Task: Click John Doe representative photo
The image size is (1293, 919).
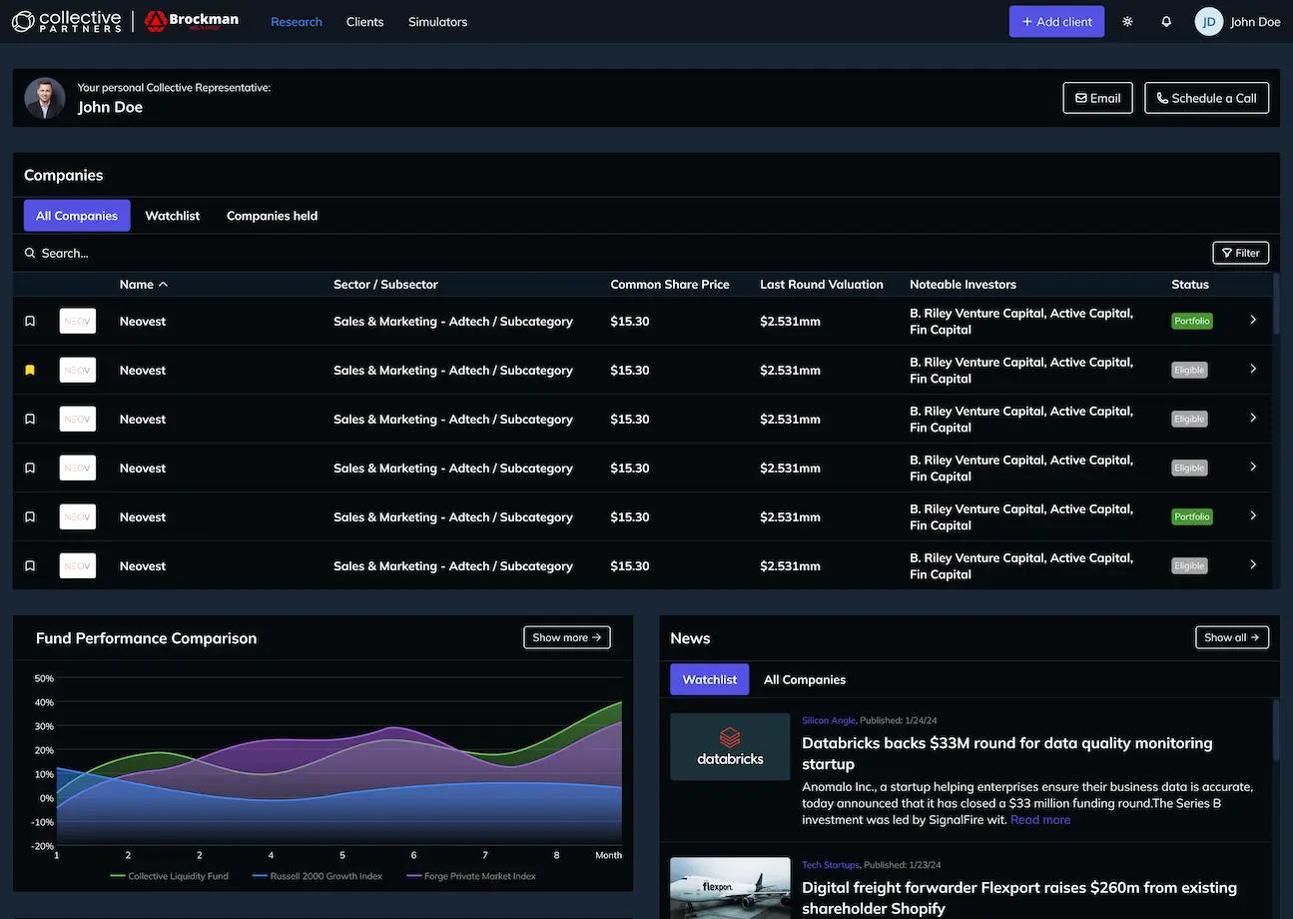Action: [x=45, y=98]
